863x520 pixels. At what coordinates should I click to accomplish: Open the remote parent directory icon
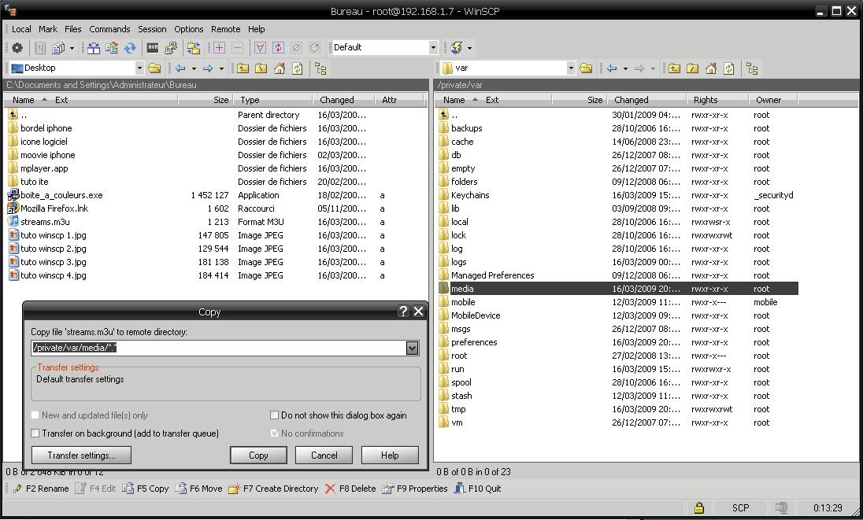pyautogui.click(x=674, y=68)
